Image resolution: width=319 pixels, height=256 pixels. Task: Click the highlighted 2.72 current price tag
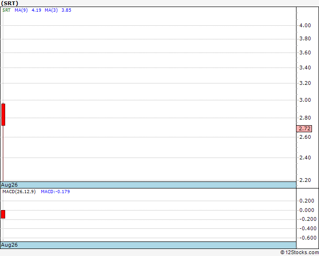(304, 128)
